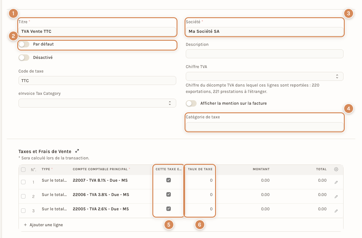Click Type cell in row 1
Screen dimensions: 362x238
point(54,180)
